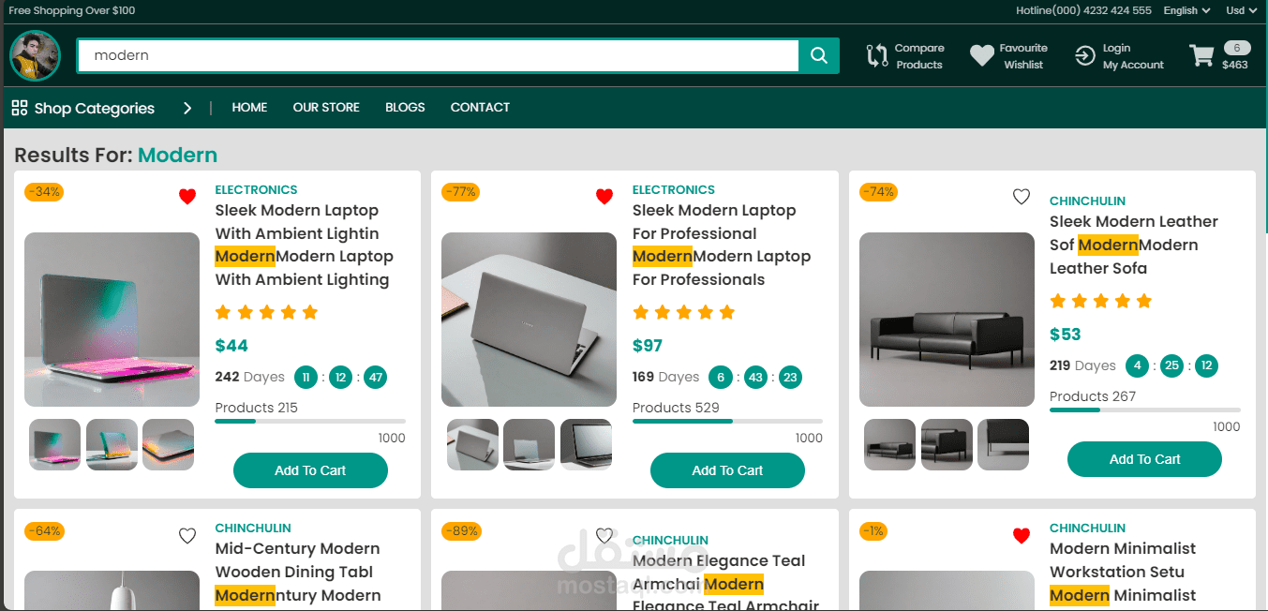Click the Shop Categories grid icon
The height and width of the screenshot is (611, 1268).
coord(18,108)
